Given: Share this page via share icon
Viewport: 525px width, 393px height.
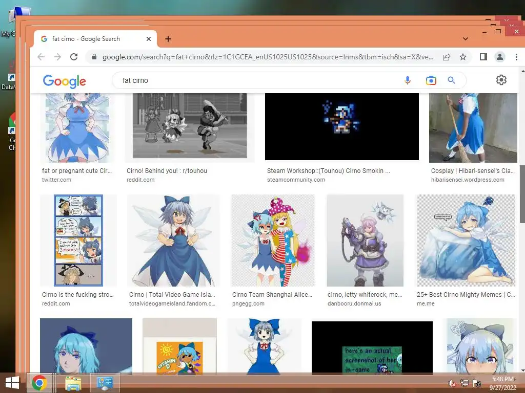Looking at the screenshot, I should click(x=447, y=57).
